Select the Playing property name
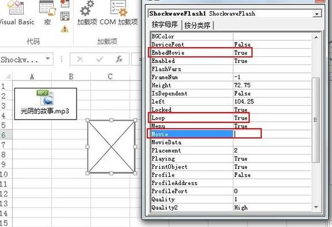The height and width of the screenshot is (227, 332). coord(163,159)
